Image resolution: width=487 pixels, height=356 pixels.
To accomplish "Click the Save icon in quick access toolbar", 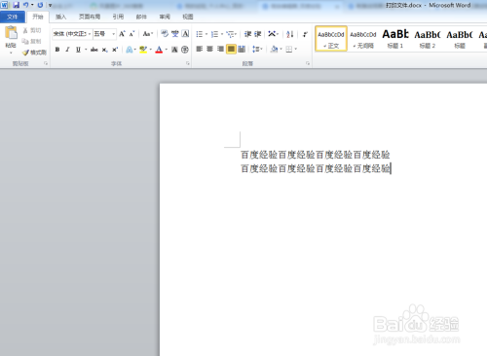I will pos(16,5).
